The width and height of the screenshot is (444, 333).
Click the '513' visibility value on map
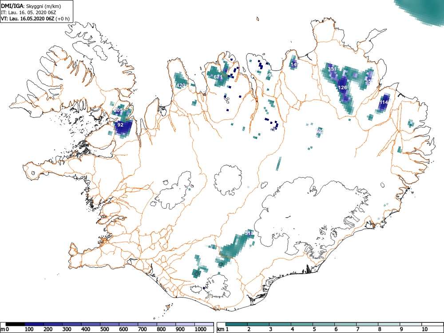coord(249,233)
